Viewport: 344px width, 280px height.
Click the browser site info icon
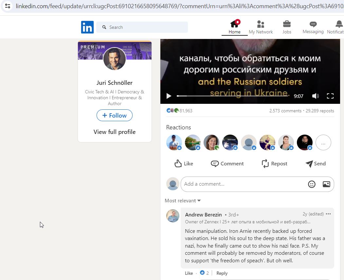point(8,6)
